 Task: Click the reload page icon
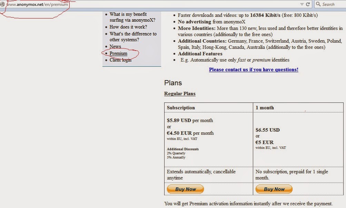tap(308, 4)
